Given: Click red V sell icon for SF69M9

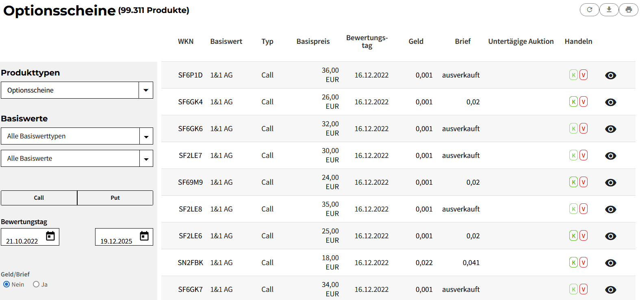Looking at the screenshot, I should pyautogui.click(x=584, y=182).
